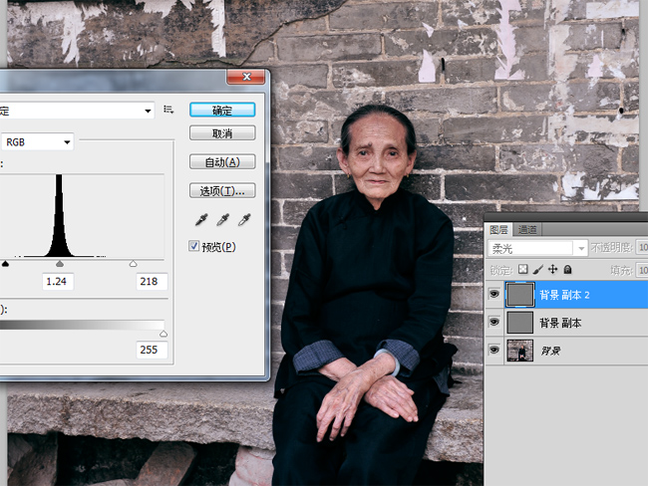Viewport: 648px width, 486px height.
Task: Pick the black point eyedropper in Levels
Action: point(198,219)
